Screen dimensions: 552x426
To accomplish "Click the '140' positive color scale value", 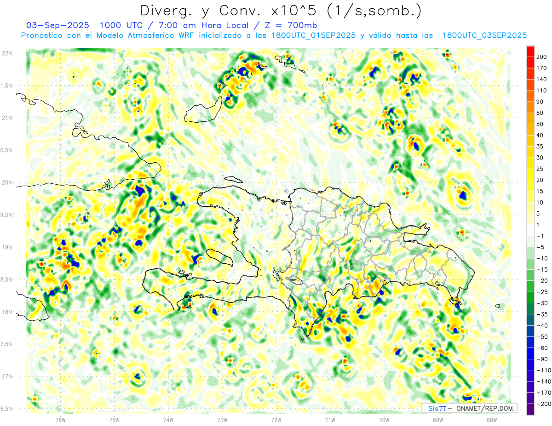I will tap(542, 80).
